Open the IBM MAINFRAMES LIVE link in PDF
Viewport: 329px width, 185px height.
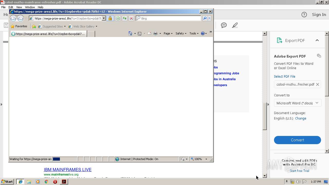click(x=68, y=170)
